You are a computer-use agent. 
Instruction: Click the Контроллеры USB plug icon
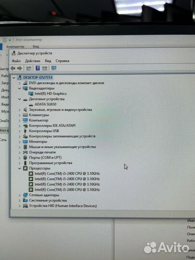[25, 131]
